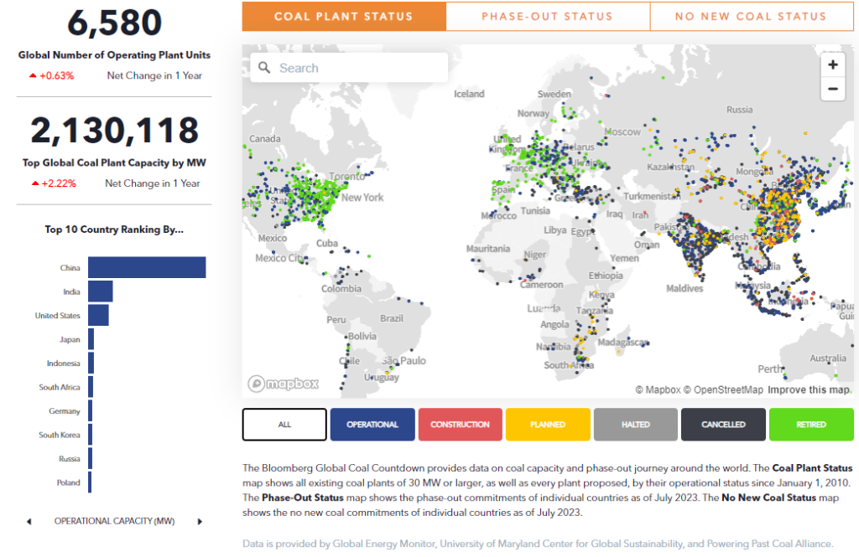Select Germany's bar in the ranking chart
This screenshot has width=859, height=557.
(x=91, y=411)
